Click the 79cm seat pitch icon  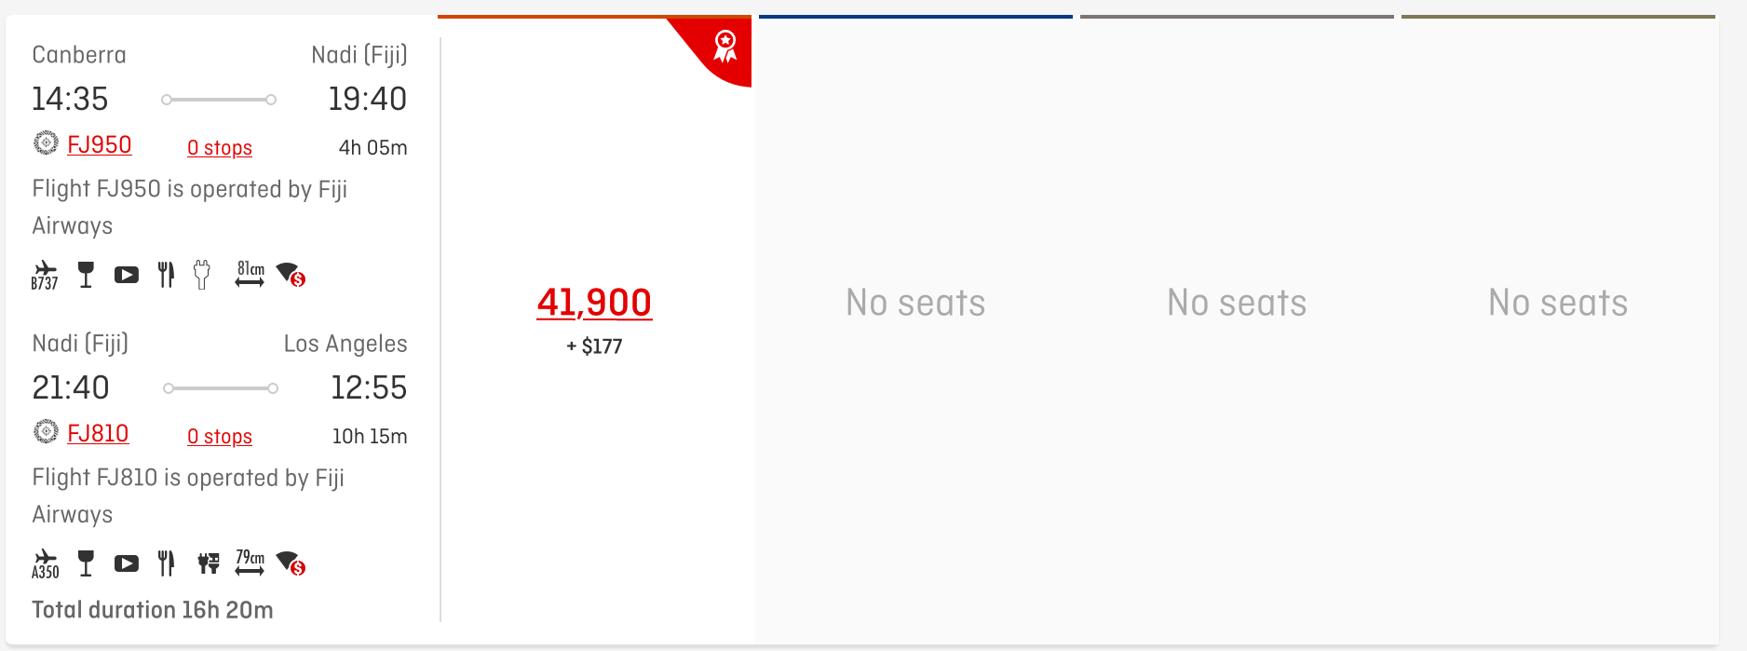(x=250, y=563)
